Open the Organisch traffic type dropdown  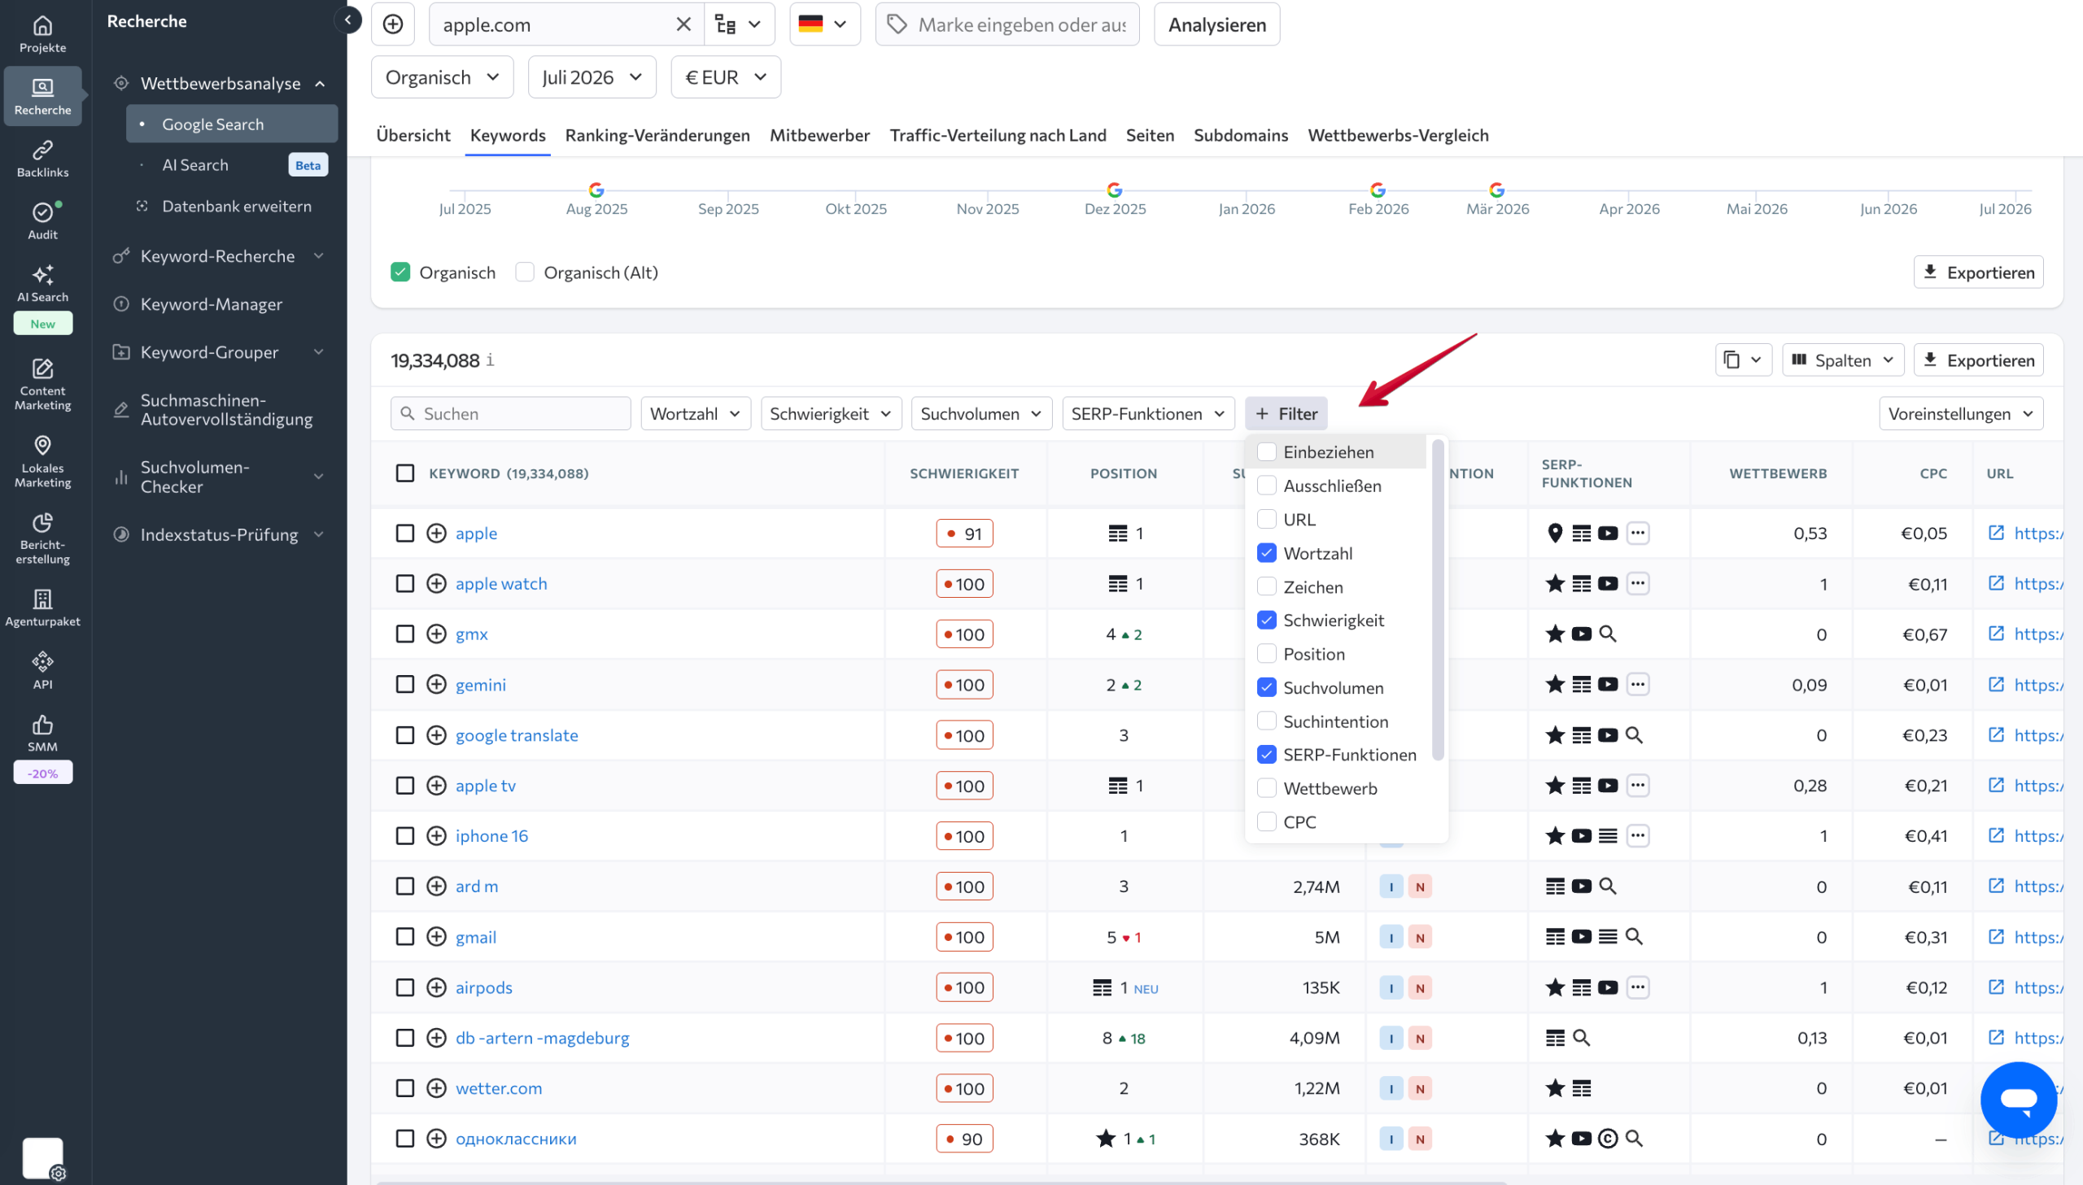(x=442, y=77)
